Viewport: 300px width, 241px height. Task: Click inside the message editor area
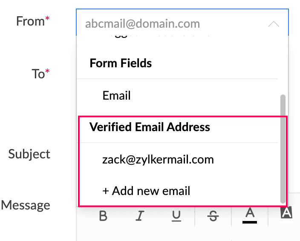pyautogui.click(x=187, y=234)
